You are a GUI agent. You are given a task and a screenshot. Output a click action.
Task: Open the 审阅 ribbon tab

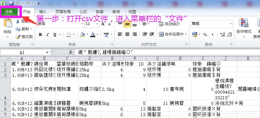(116, 12)
